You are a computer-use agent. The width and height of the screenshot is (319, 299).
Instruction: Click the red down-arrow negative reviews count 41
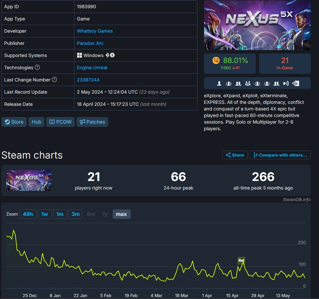236,68
